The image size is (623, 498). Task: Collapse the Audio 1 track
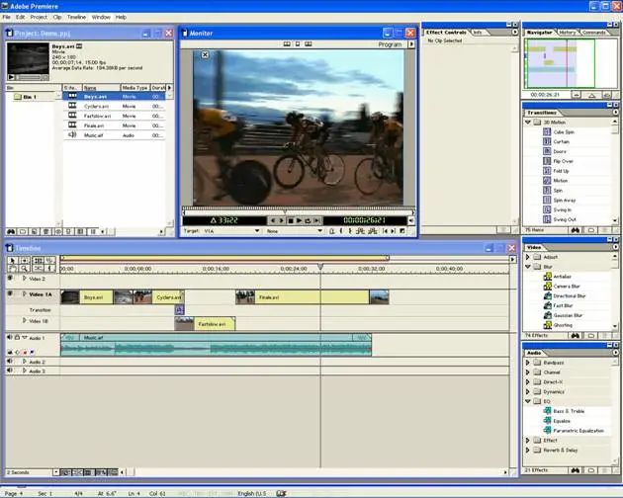pos(25,338)
